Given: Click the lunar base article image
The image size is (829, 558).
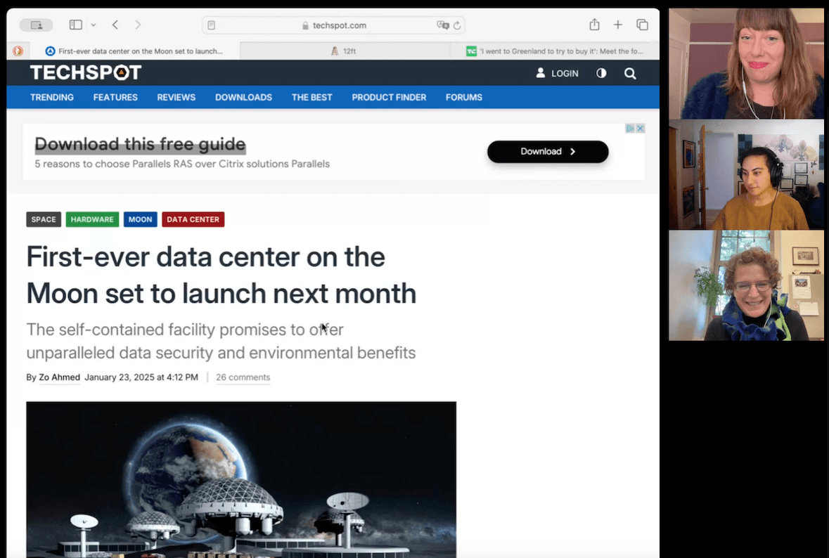Looking at the screenshot, I should tap(241, 479).
